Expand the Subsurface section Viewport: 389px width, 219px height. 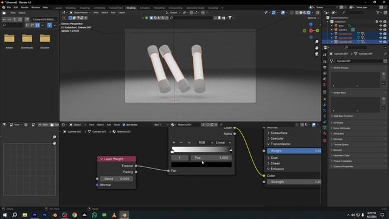(x=277, y=133)
